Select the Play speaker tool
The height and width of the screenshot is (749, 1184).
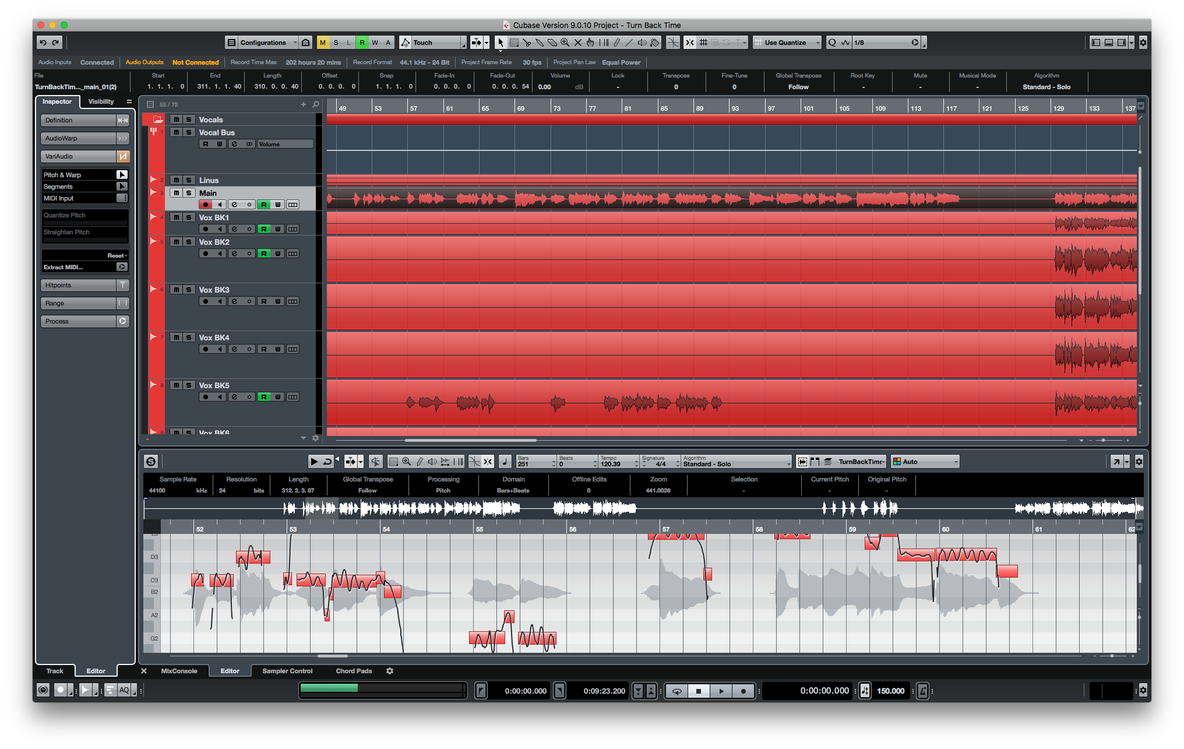[x=642, y=43]
